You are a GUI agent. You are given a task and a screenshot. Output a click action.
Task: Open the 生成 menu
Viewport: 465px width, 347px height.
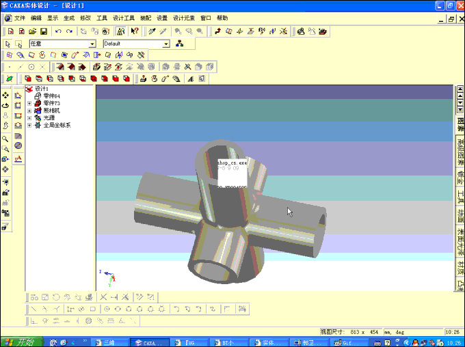pyautogui.click(x=69, y=18)
